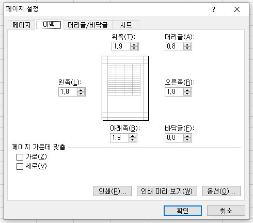
Task: Decrease the 머리글(A) header value
Action: pos(187,49)
